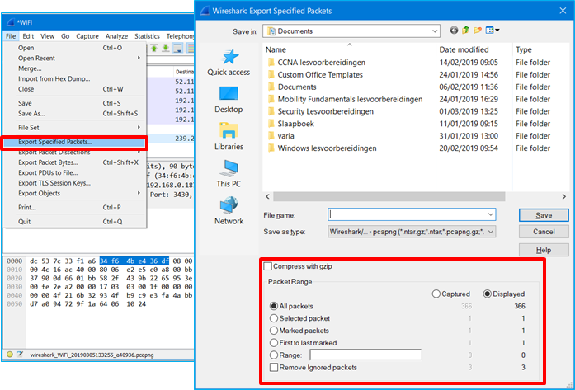Click the Slaapboek folder icon
The width and height of the screenshot is (575, 390).
coord(271,124)
